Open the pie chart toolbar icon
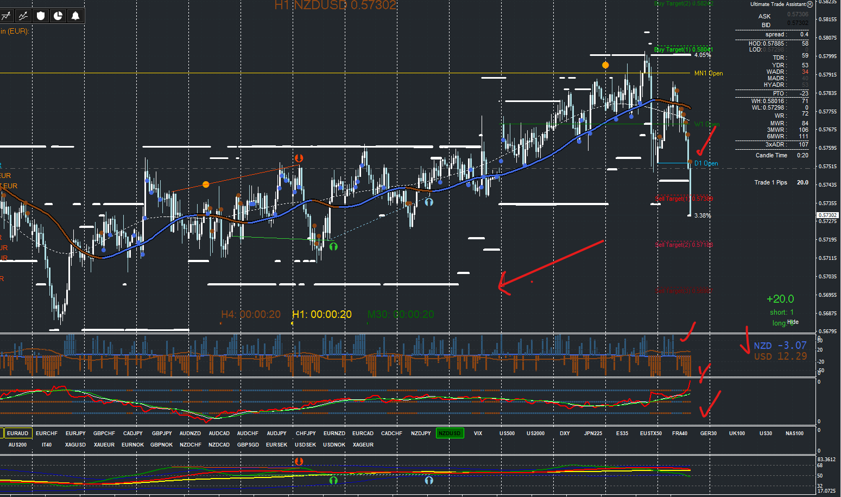Image resolution: width=841 pixels, height=497 pixels. pos(58,16)
